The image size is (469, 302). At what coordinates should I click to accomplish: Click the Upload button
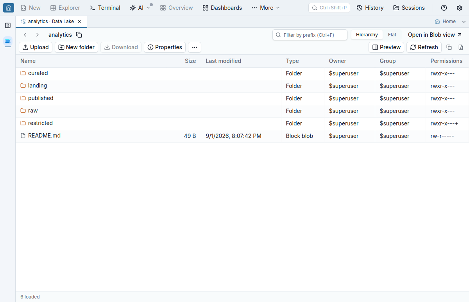click(36, 47)
